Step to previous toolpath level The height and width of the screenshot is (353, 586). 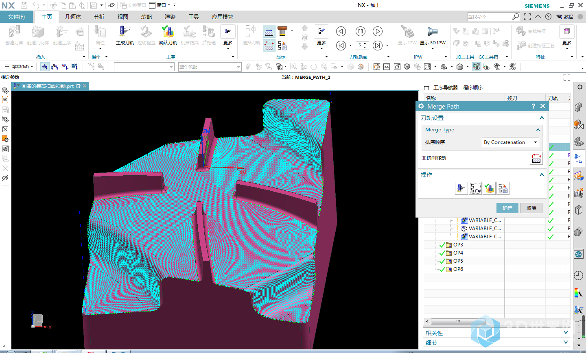(341, 46)
